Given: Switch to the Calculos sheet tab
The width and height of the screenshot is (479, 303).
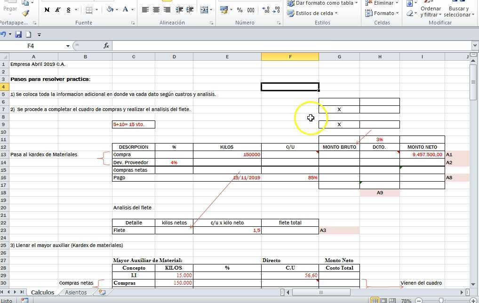Looking at the screenshot, I should [42, 292].
